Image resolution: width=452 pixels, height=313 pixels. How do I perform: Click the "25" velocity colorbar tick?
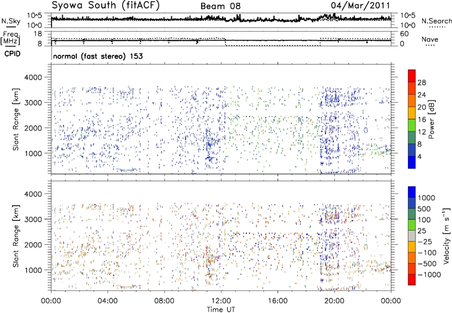(x=422, y=231)
